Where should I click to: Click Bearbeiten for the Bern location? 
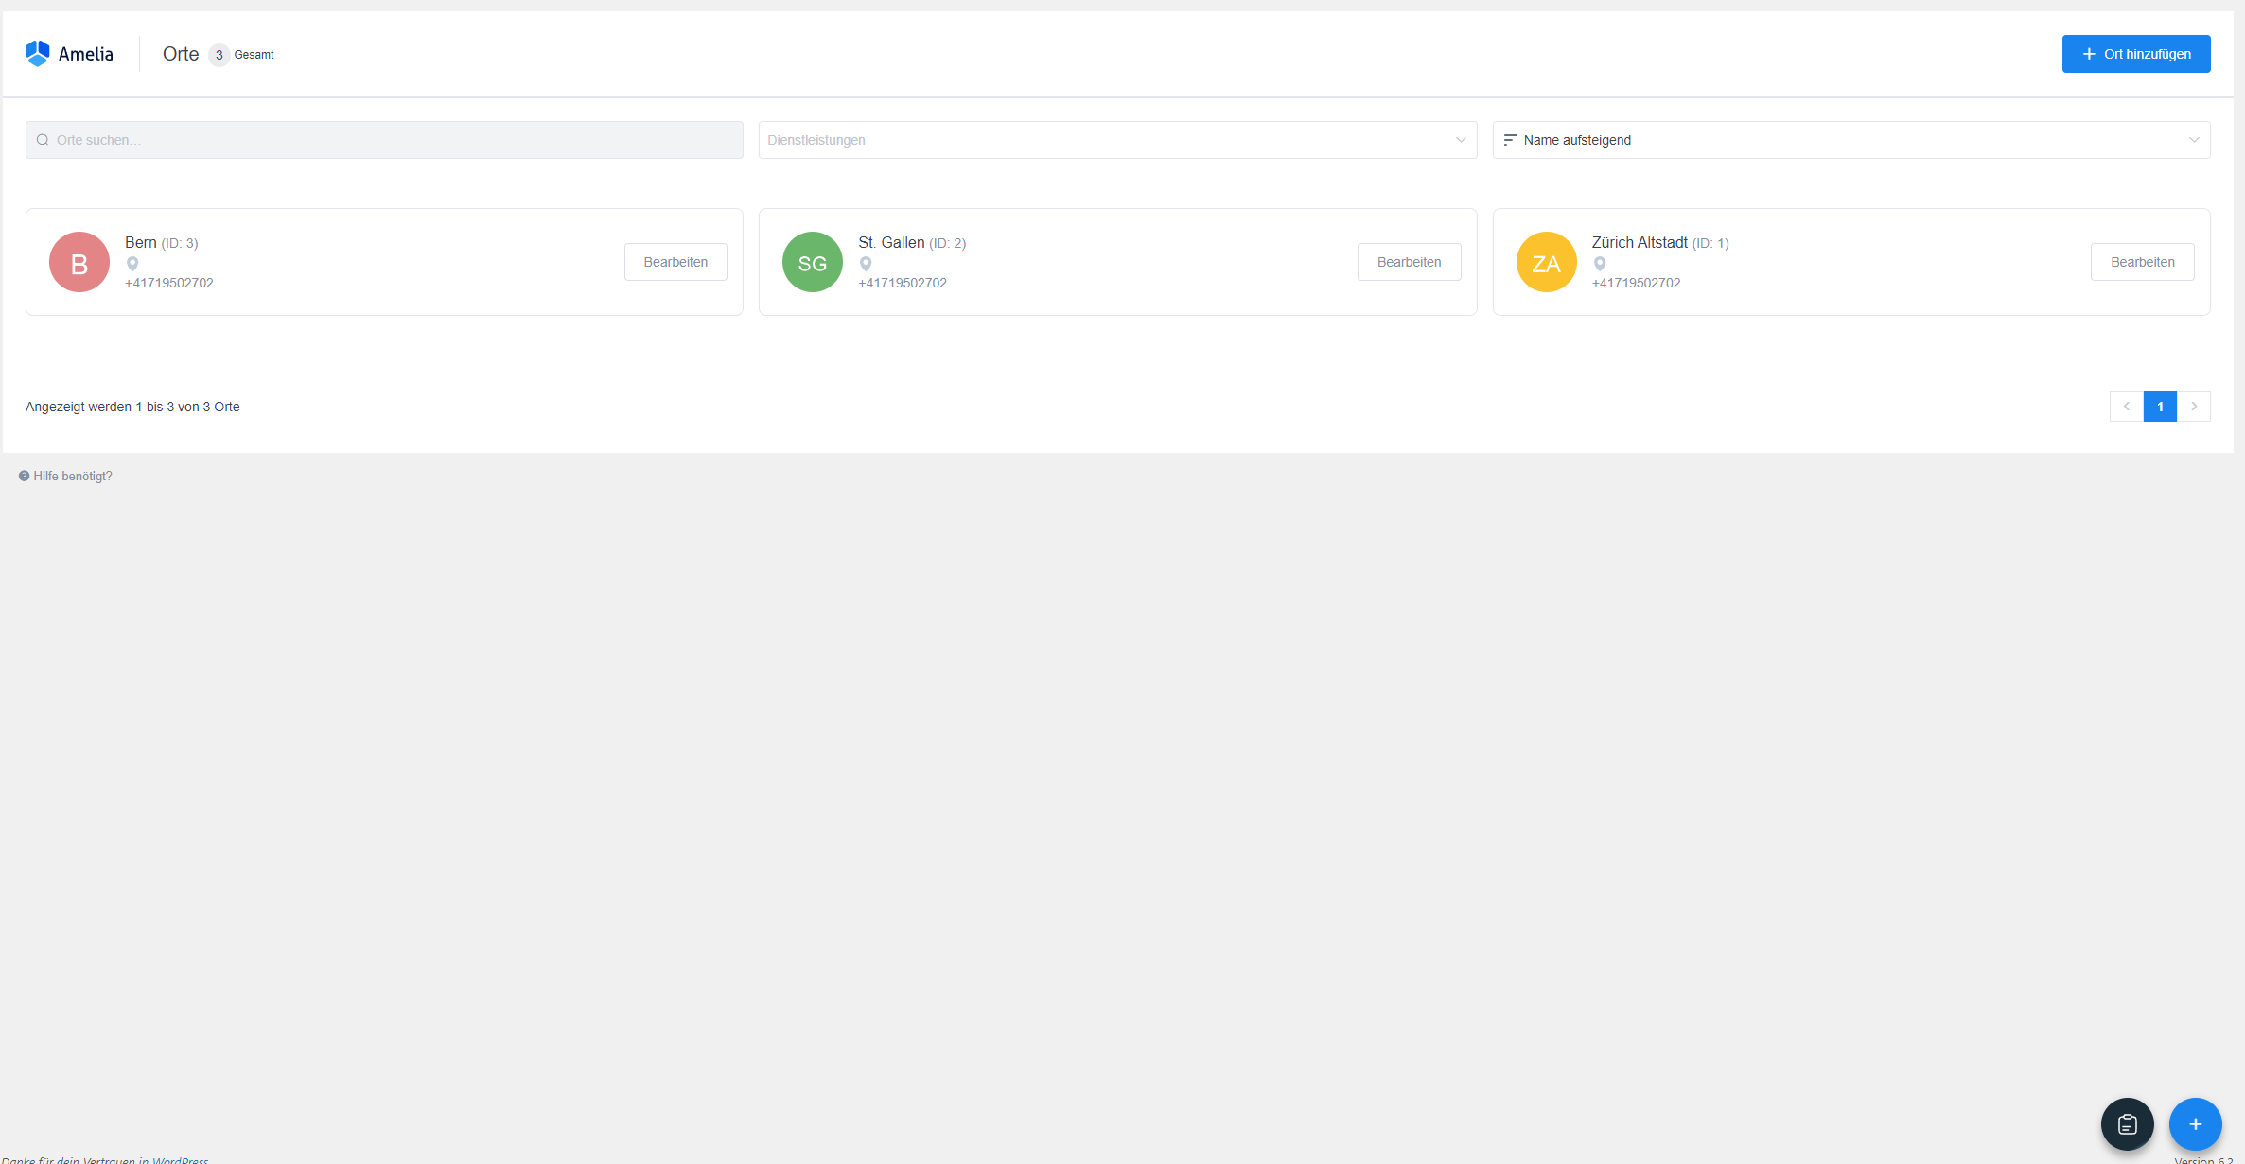675,262
